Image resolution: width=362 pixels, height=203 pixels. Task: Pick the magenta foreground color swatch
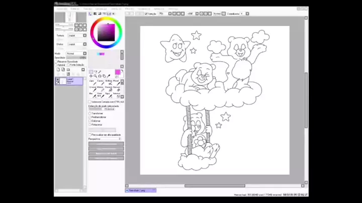point(118,72)
